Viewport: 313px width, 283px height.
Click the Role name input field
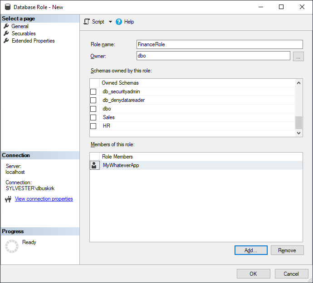220,44
